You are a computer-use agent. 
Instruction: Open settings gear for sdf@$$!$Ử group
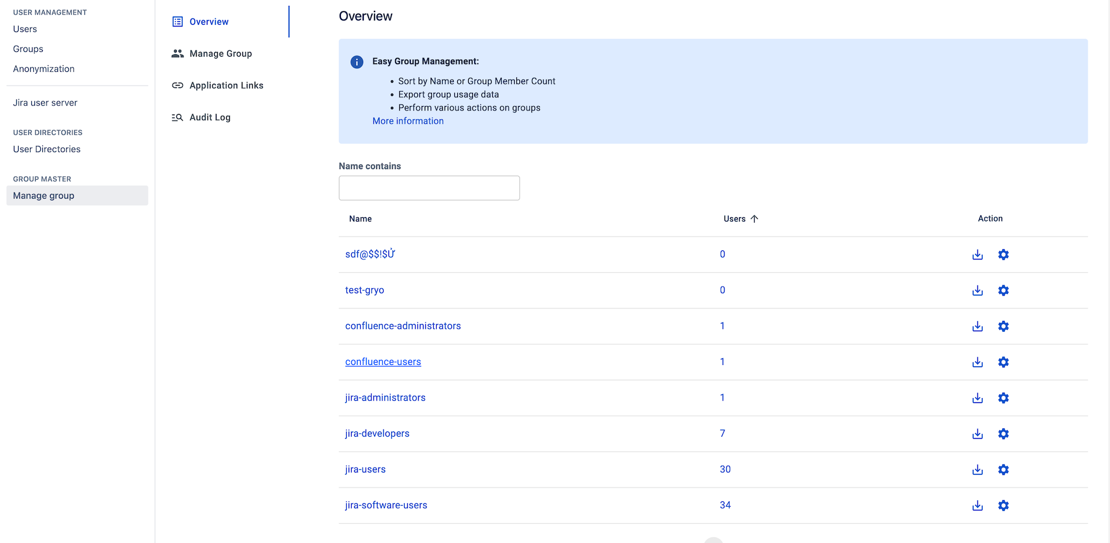coord(1003,255)
